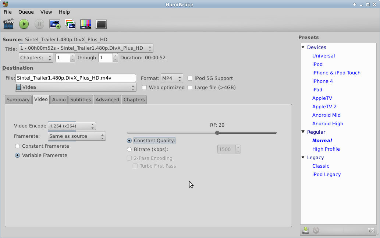Select the iPhone & iPod Touch preset
380x238 pixels.
pyautogui.click(x=336, y=73)
